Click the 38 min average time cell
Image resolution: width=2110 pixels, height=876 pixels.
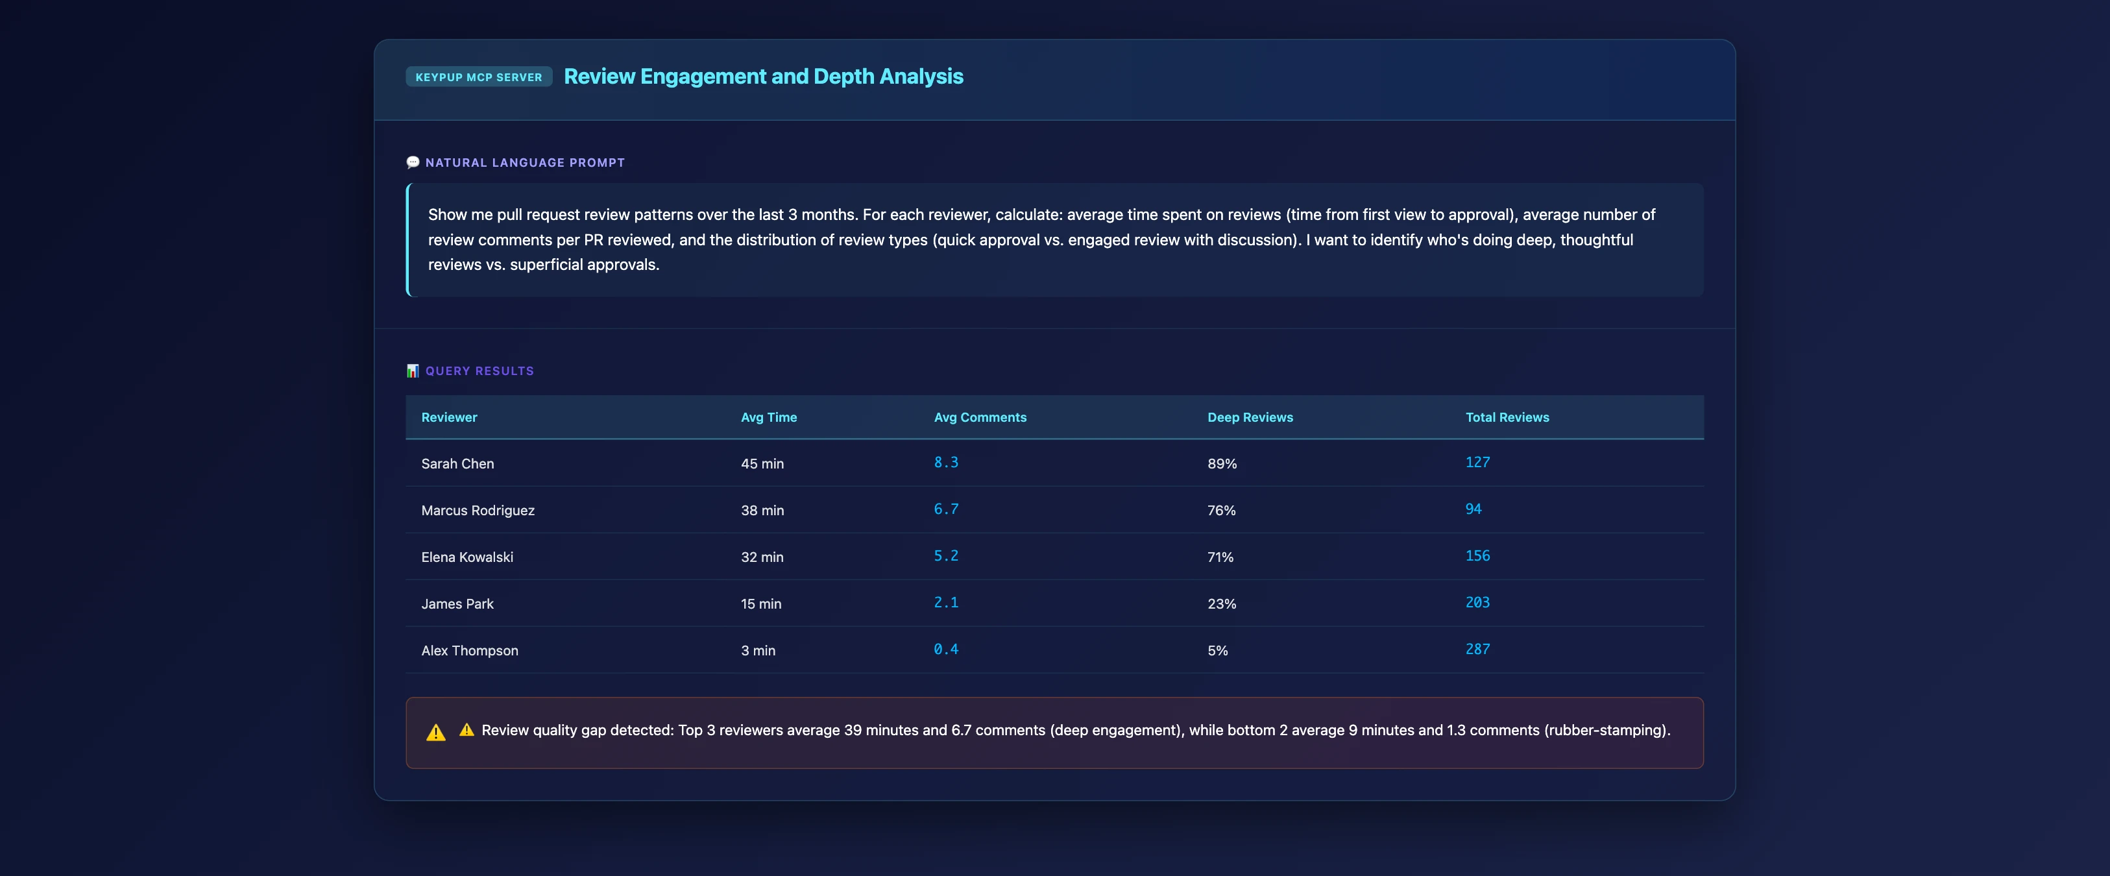(x=762, y=511)
